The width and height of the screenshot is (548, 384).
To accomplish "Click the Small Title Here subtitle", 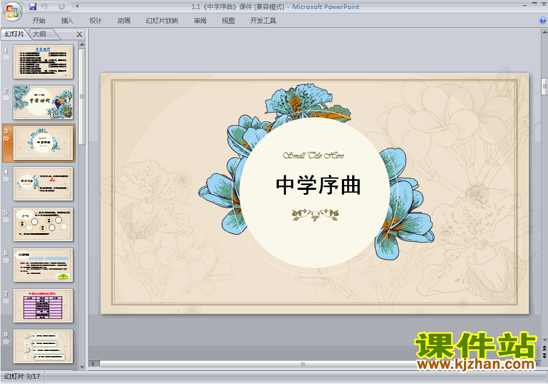I will pos(313,156).
